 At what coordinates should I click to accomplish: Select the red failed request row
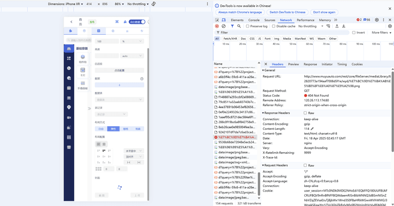pos(235,137)
